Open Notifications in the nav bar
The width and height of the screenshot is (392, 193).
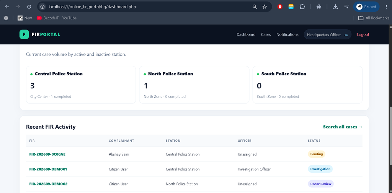coord(287,34)
